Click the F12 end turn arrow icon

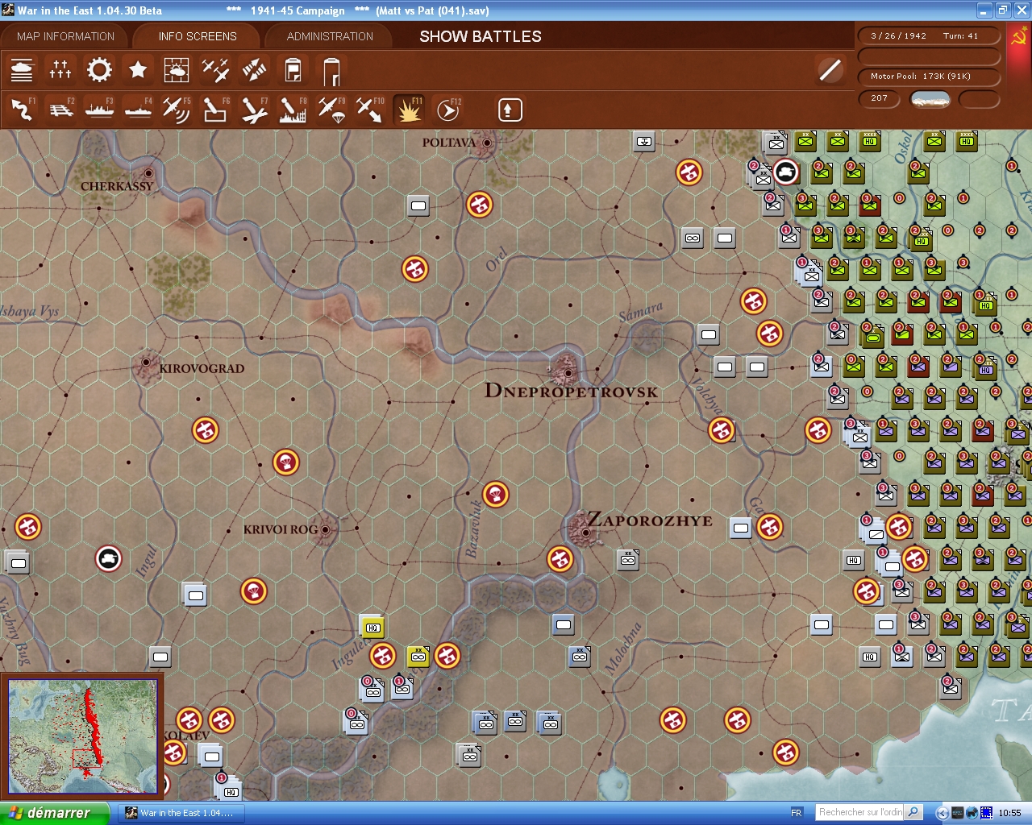447,110
